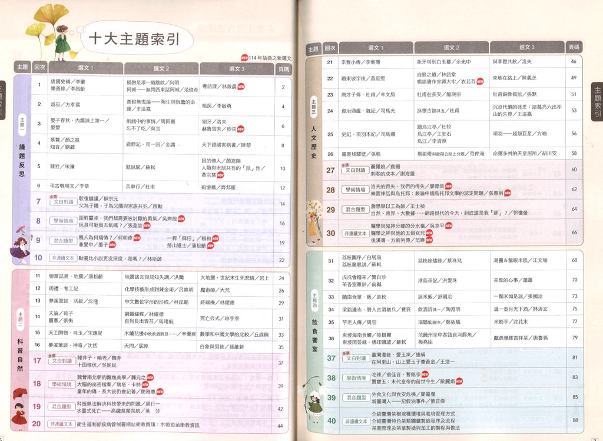Select the vertical theme label 議題反思

(x=22, y=160)
